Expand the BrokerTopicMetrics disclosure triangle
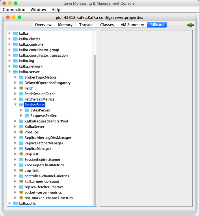The width and height of the screenshot is (199, 216). (16, 77)
